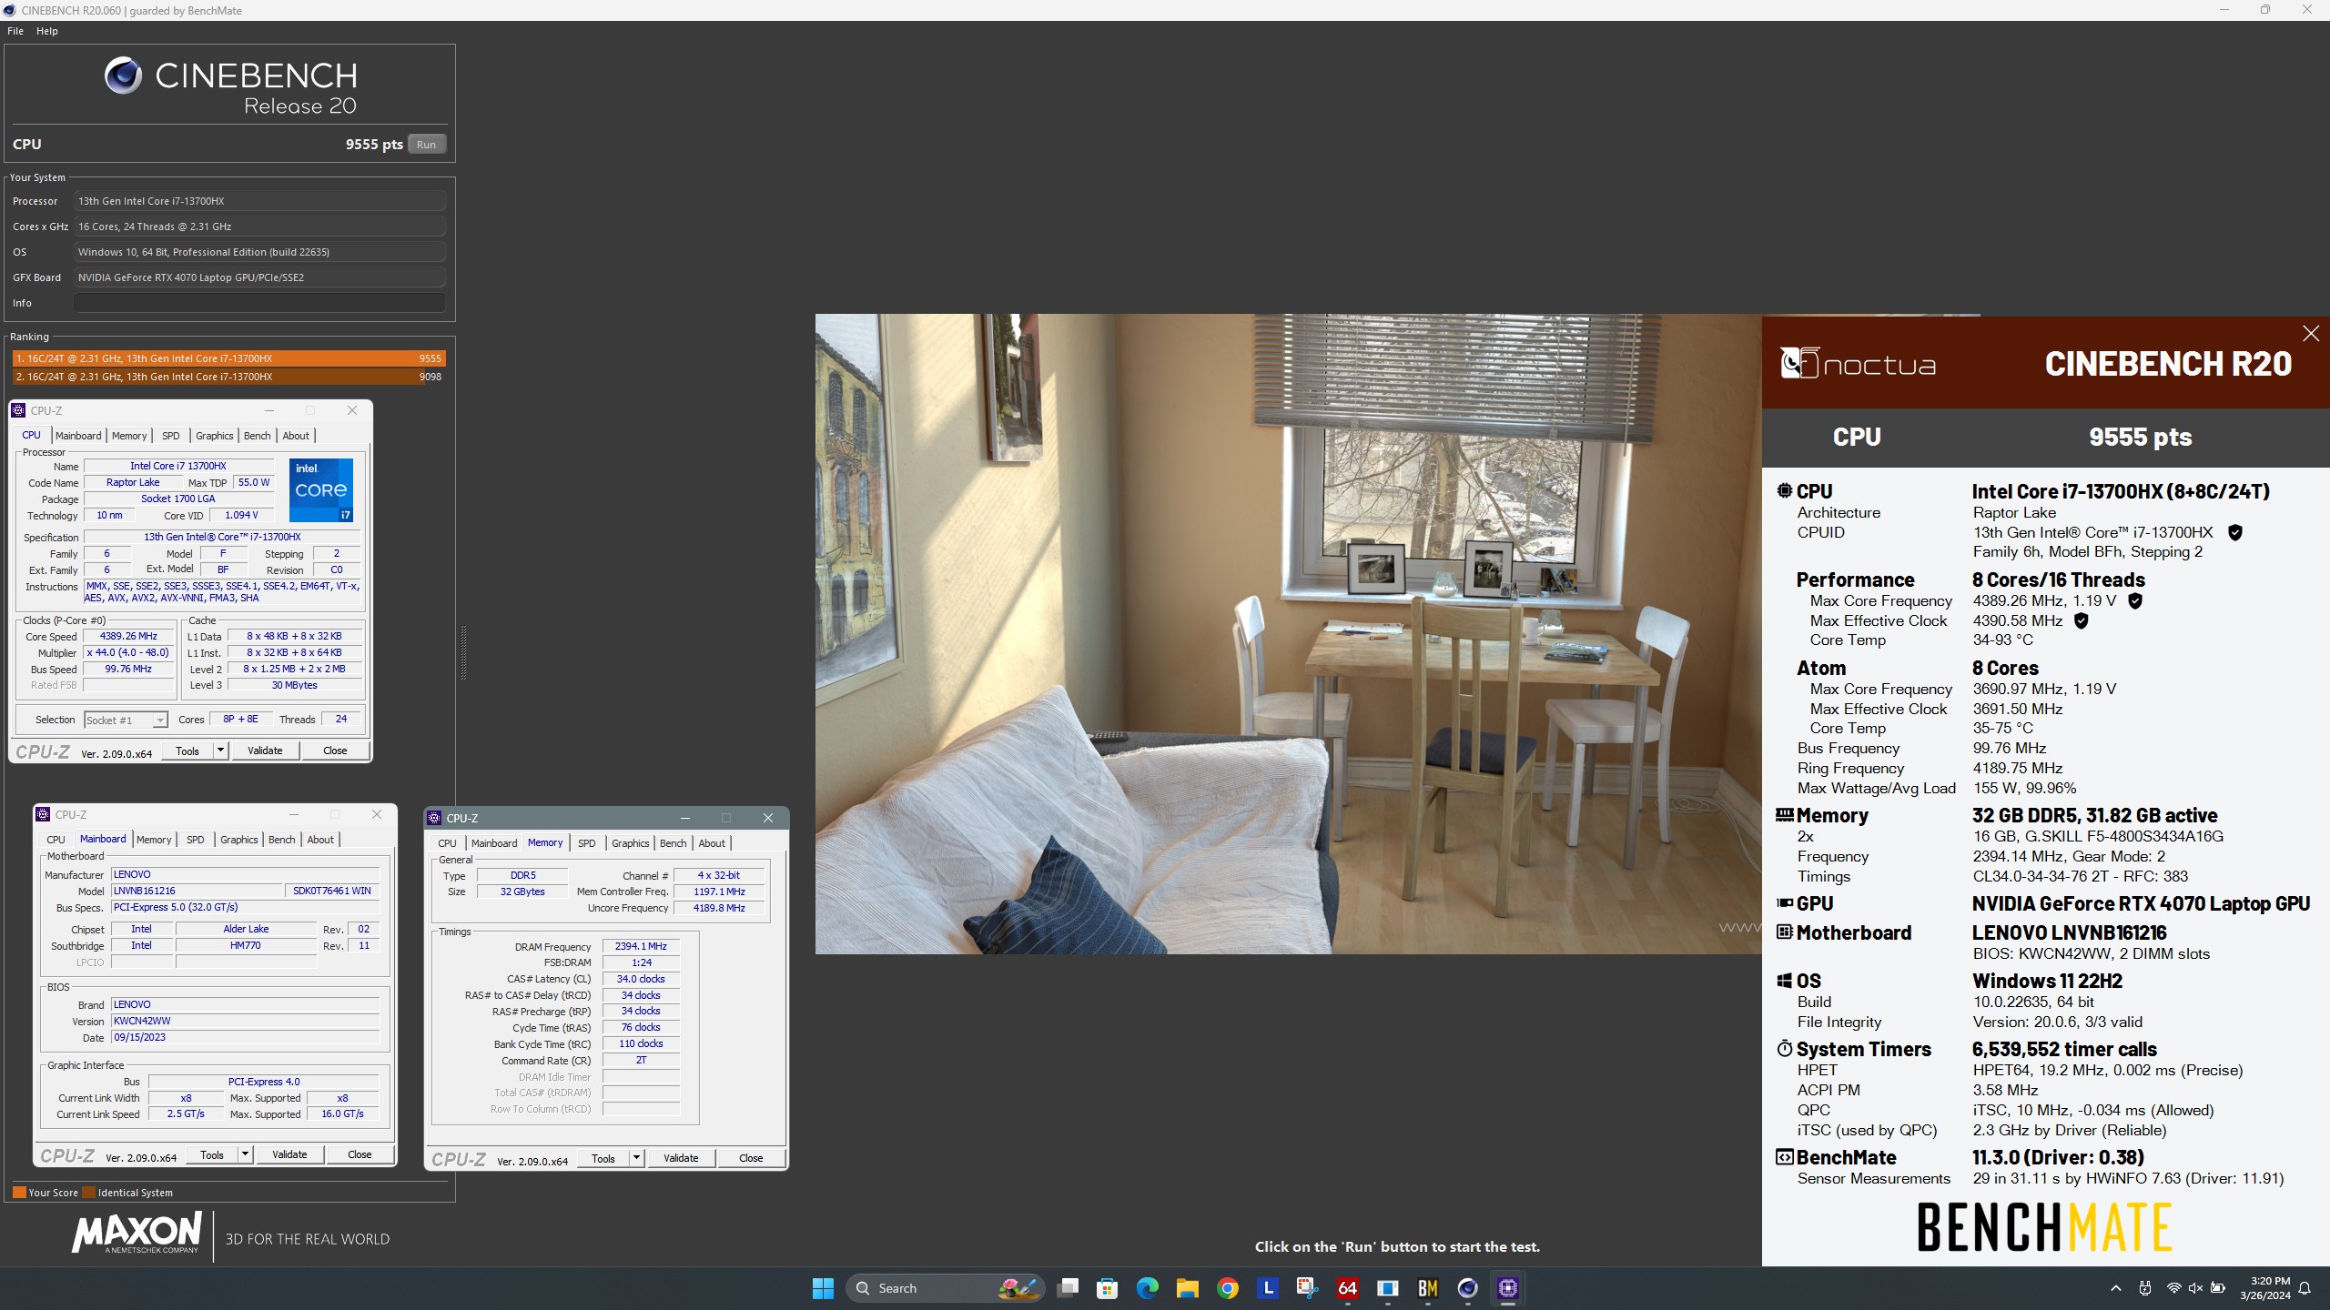Launch Microsoft Store from the taskbar
This screenshot has width=2330, height=1310.
(x=1107, y=1288)
